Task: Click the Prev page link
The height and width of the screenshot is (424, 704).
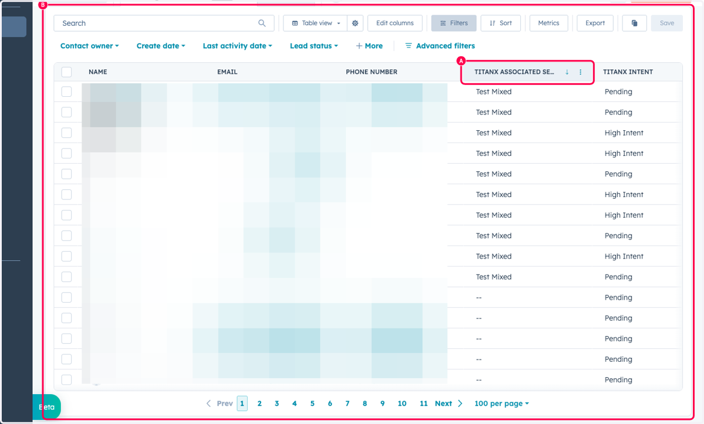Action: click(225, 403)
